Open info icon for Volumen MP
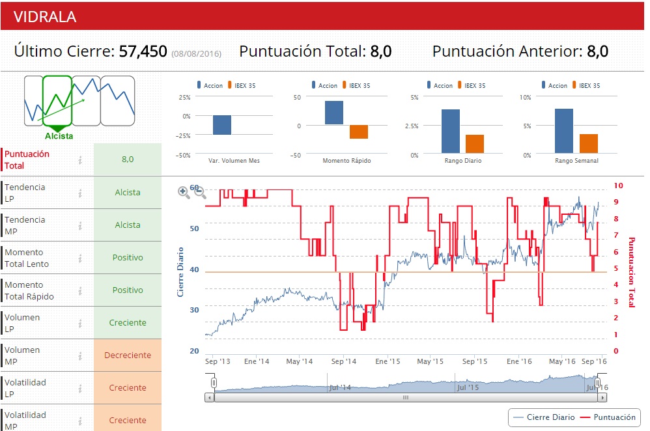 (x=80, y=355)
